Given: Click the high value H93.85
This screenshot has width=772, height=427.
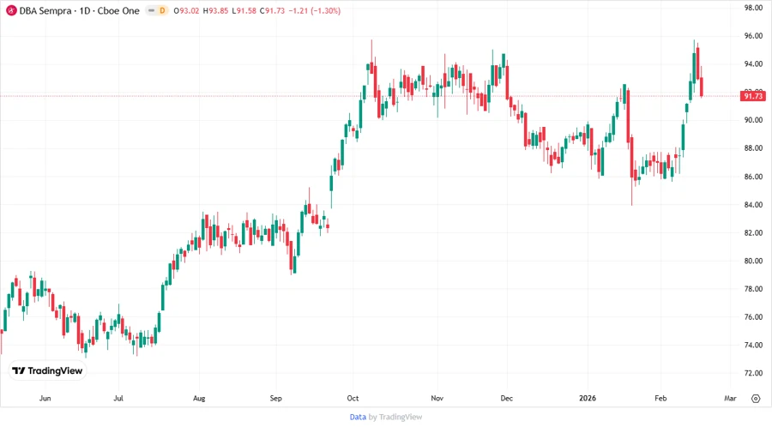Looking at the screenshot, I should [215, 10].
